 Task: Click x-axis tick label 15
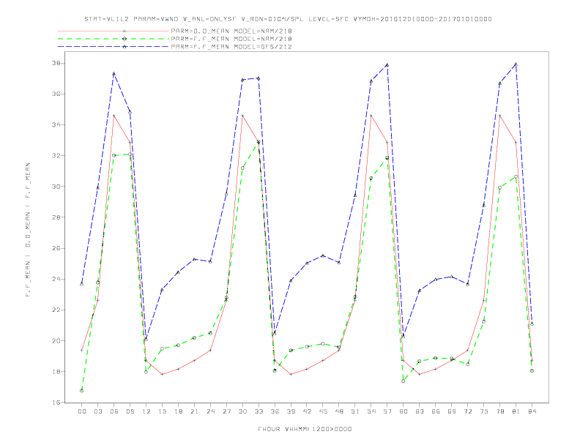[162, 411]
